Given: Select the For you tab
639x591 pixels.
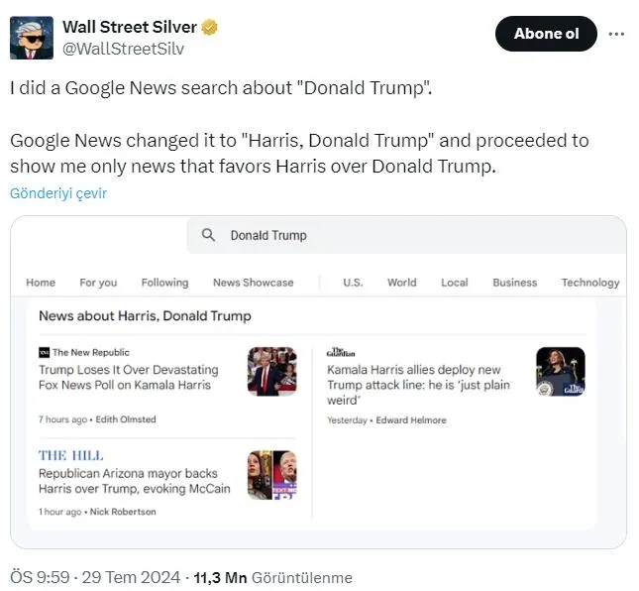Looking at the screenshot, I should tap(98, 283).
